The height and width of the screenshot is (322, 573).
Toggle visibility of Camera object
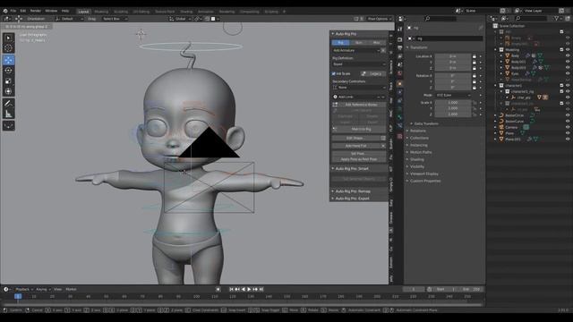(568, 127)
